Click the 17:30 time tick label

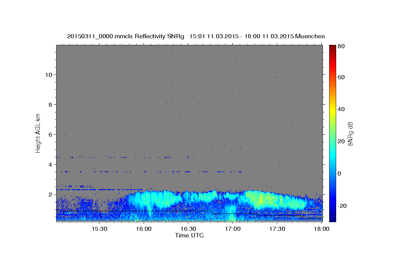[277, 229]
